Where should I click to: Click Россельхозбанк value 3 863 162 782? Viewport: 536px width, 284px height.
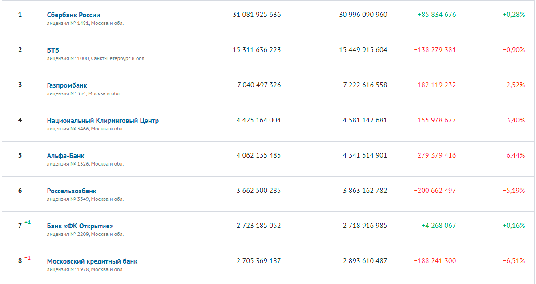tap(365, 191)
